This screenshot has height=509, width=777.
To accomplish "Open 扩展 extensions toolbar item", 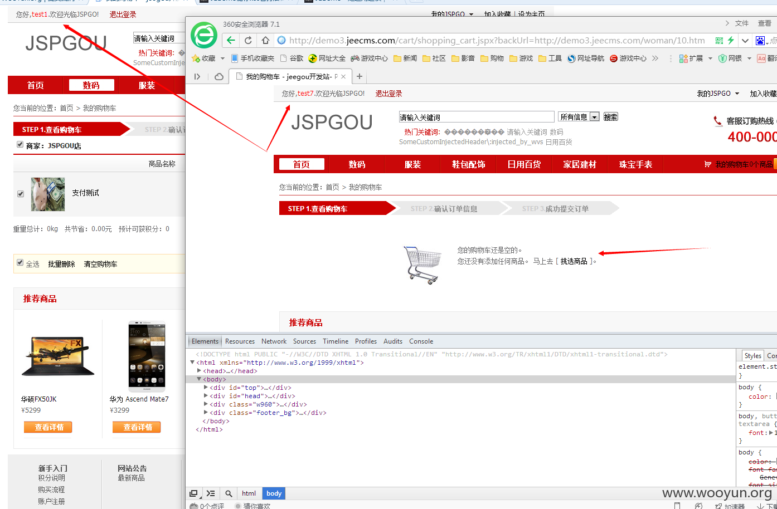I will click(x=691, y=58).
